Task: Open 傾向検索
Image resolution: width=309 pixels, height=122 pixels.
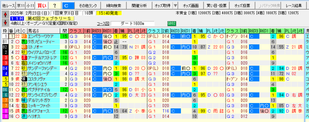Action: 113,6
